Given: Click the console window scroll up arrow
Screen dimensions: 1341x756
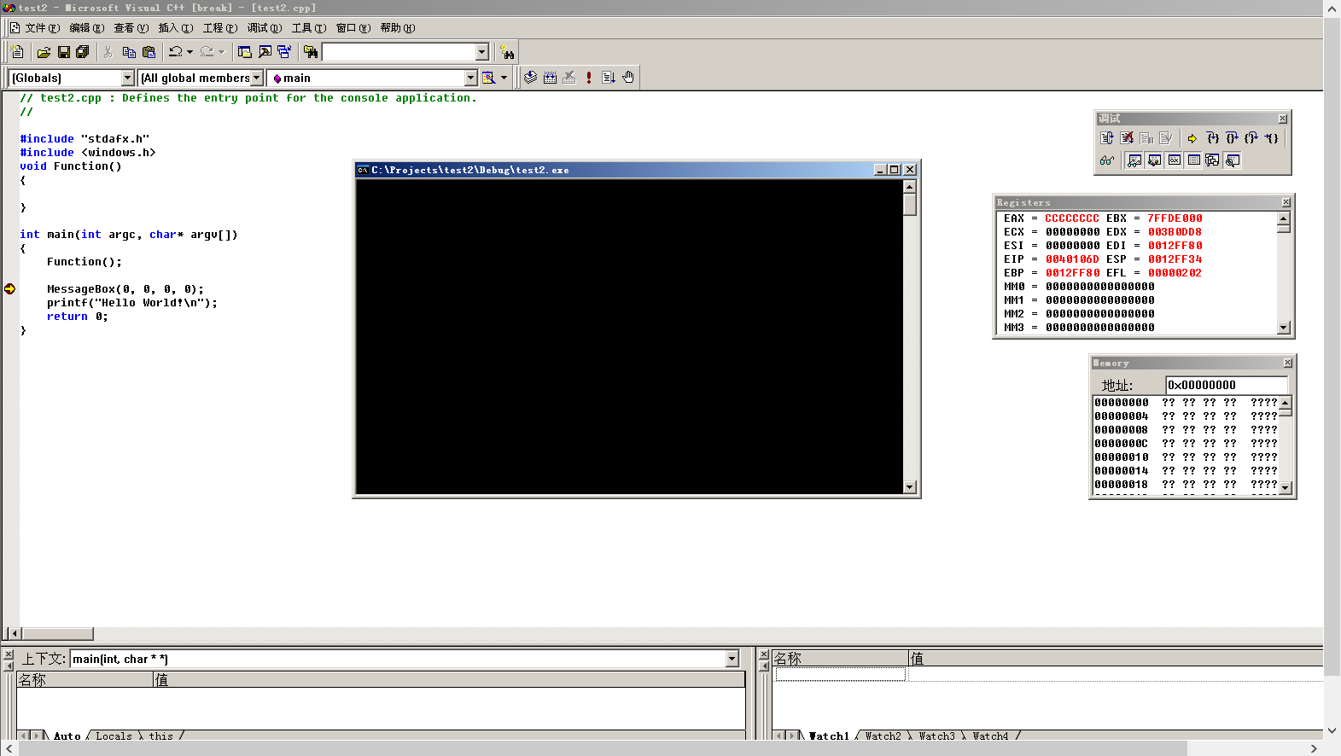Looking at the screenshot, I should [x=910, y=186].
